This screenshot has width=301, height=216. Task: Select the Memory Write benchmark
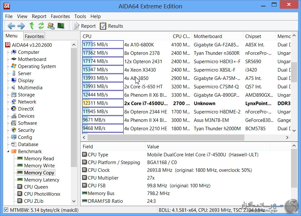coord(39,166)
